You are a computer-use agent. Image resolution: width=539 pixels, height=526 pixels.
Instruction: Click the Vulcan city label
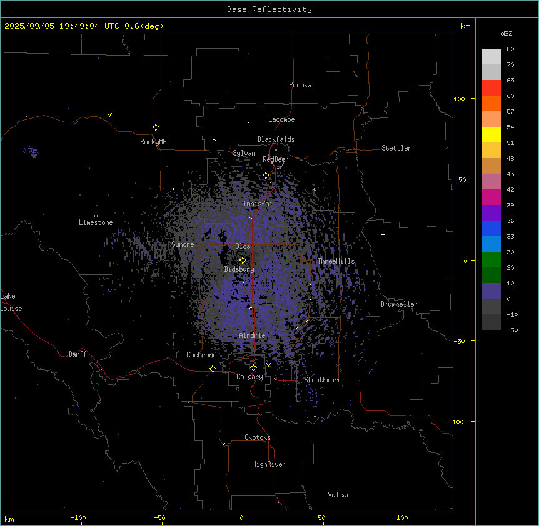click(x=339, y=495)
